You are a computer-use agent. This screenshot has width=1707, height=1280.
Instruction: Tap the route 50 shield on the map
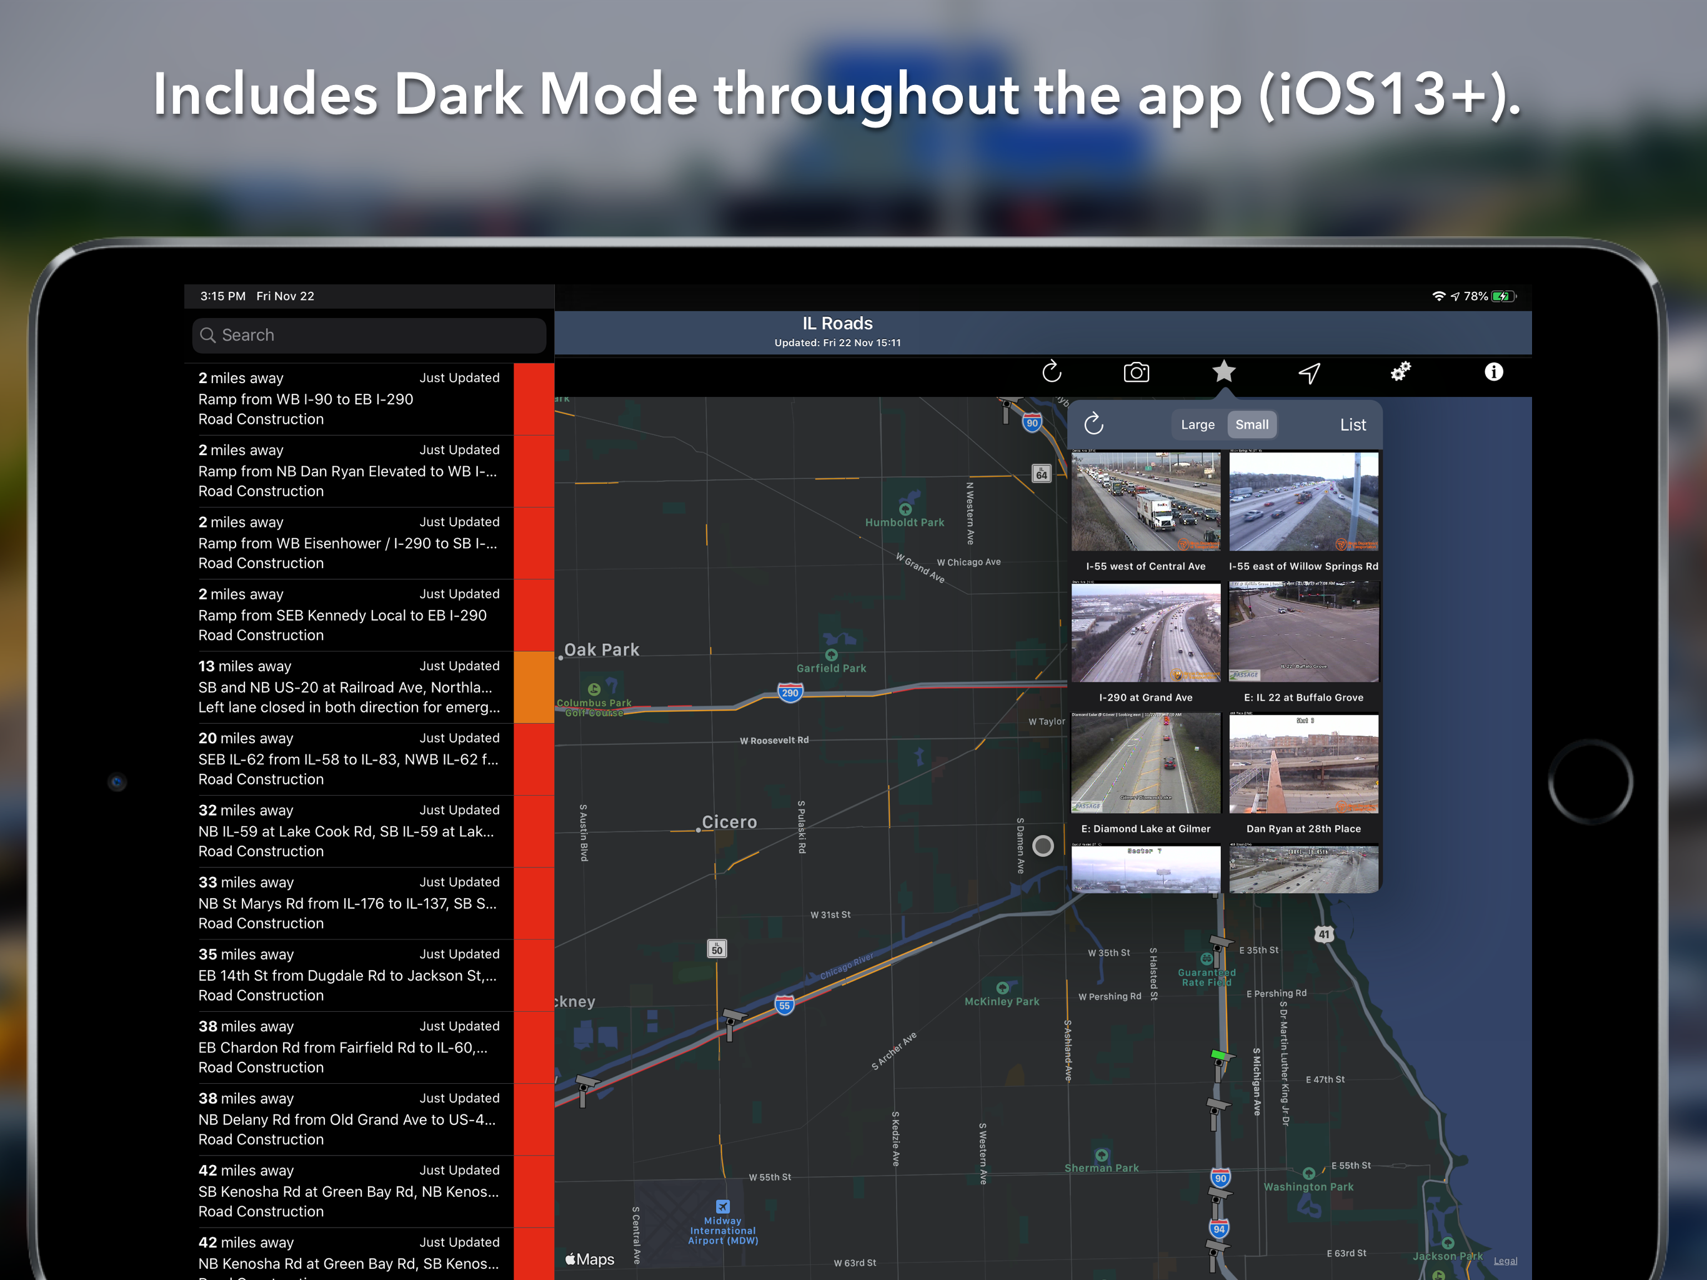(717, 949)
